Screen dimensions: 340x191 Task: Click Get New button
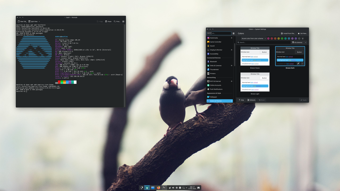click(302, 33)
